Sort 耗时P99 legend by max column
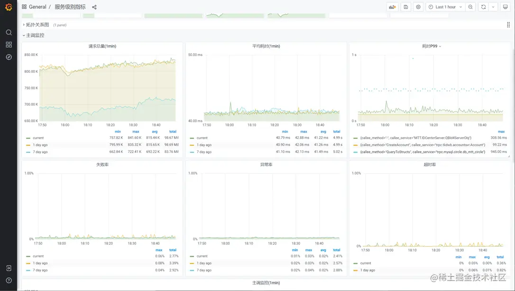 click(501, 132)
